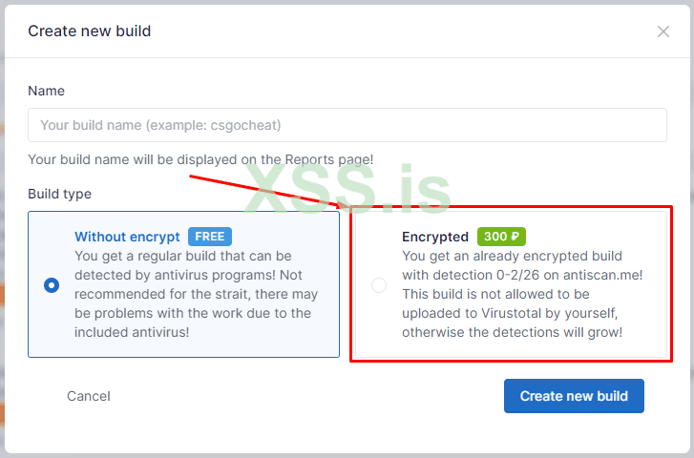
Task: Click the blue Create new build button
Action: point(574,396)
